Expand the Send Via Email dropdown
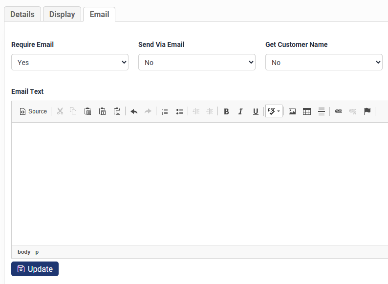Image resolution: width=388 pixels, height=284 pixels. pyautogui.click(x=197, y=63)
